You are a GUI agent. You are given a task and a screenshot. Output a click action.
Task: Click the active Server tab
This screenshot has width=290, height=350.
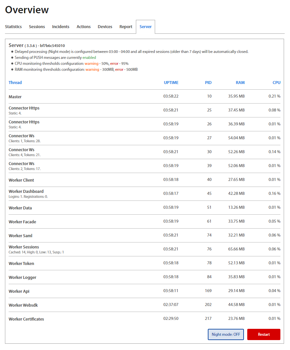pyautogui.click(x=145, y=27)
